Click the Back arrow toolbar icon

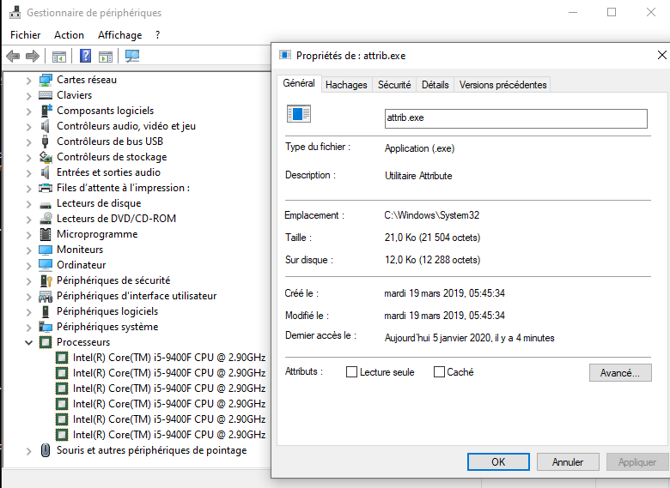point(13,56)
